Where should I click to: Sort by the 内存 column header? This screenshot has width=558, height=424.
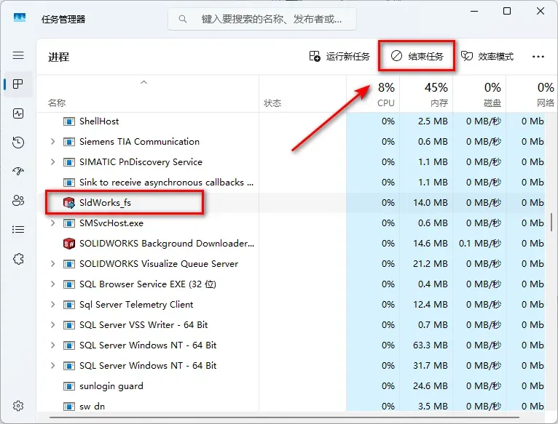tap(439, 103)
